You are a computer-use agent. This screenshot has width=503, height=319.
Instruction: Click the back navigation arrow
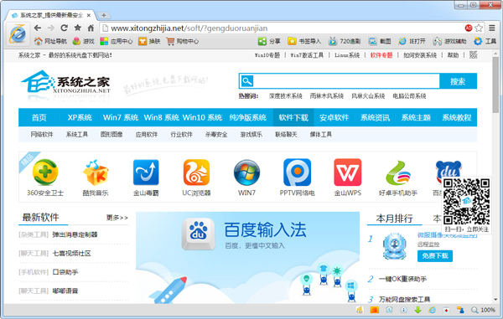point(38,28)
